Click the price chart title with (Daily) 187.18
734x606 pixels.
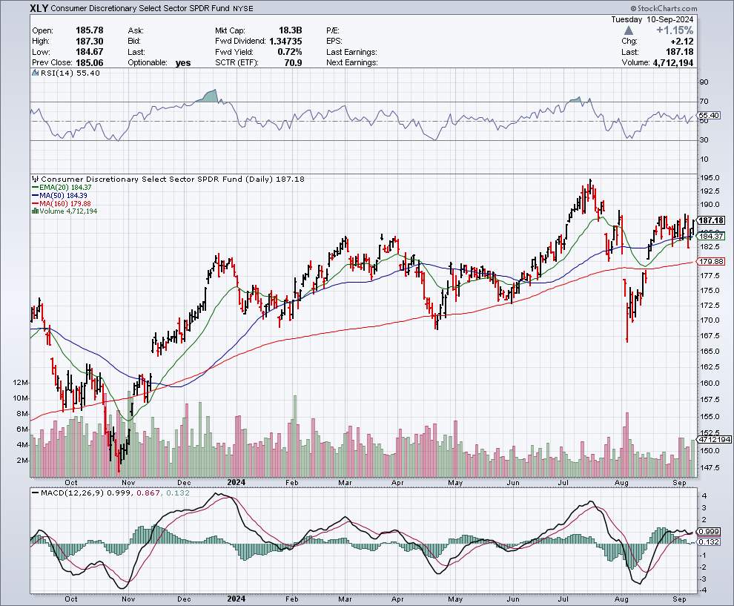click(x=173, y=179)
